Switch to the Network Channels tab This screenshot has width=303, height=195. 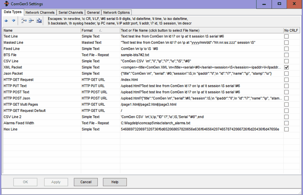(x=40, y=13)
